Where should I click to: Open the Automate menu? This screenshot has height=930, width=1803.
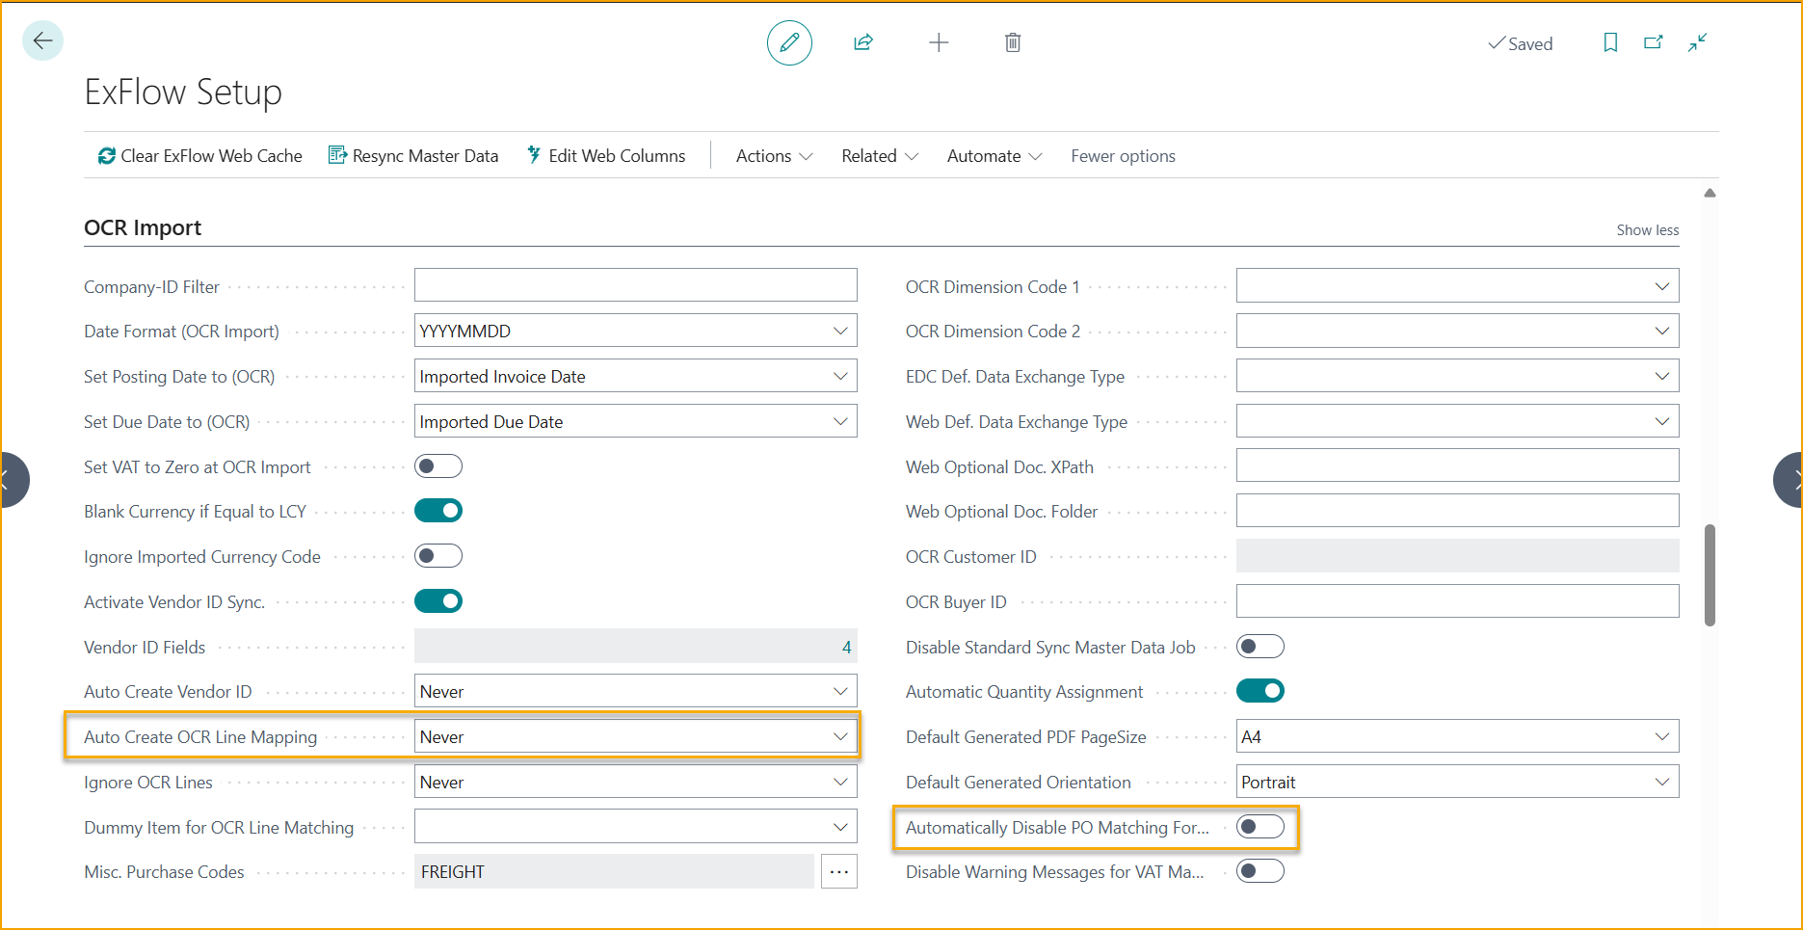pos(994,156)
